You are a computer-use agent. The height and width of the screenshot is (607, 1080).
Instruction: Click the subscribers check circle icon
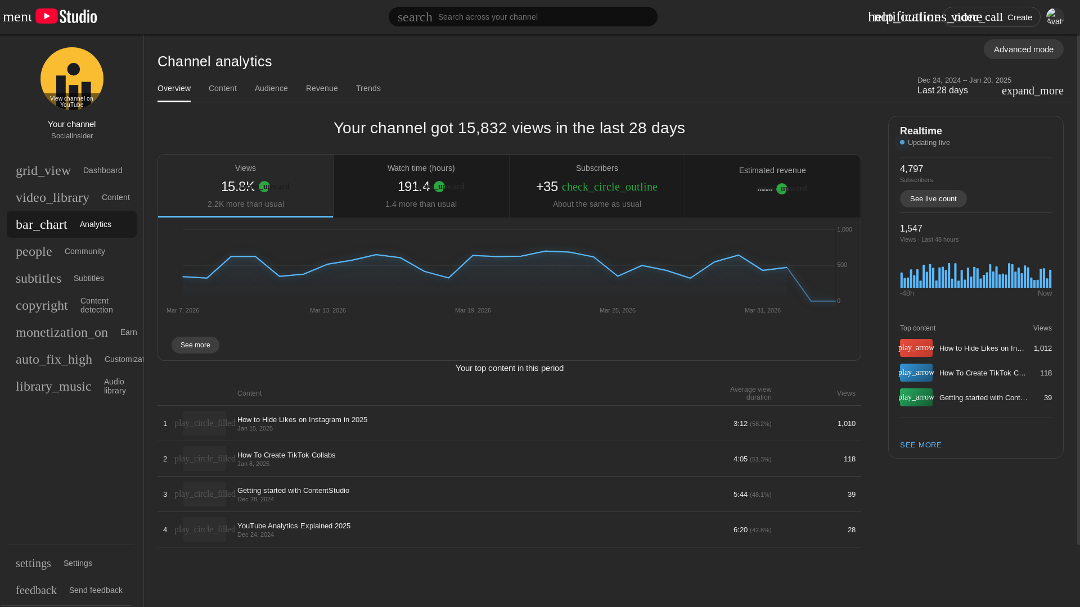609,187
